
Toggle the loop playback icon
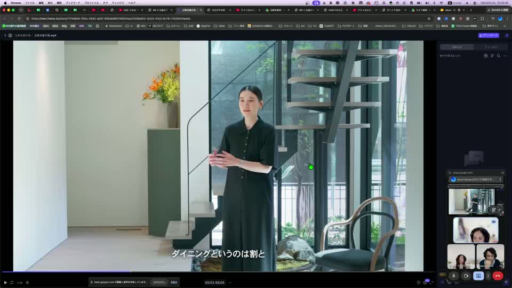click(x=12, y=283)
